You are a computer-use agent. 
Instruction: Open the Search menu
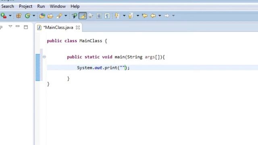tap(8, 6)
